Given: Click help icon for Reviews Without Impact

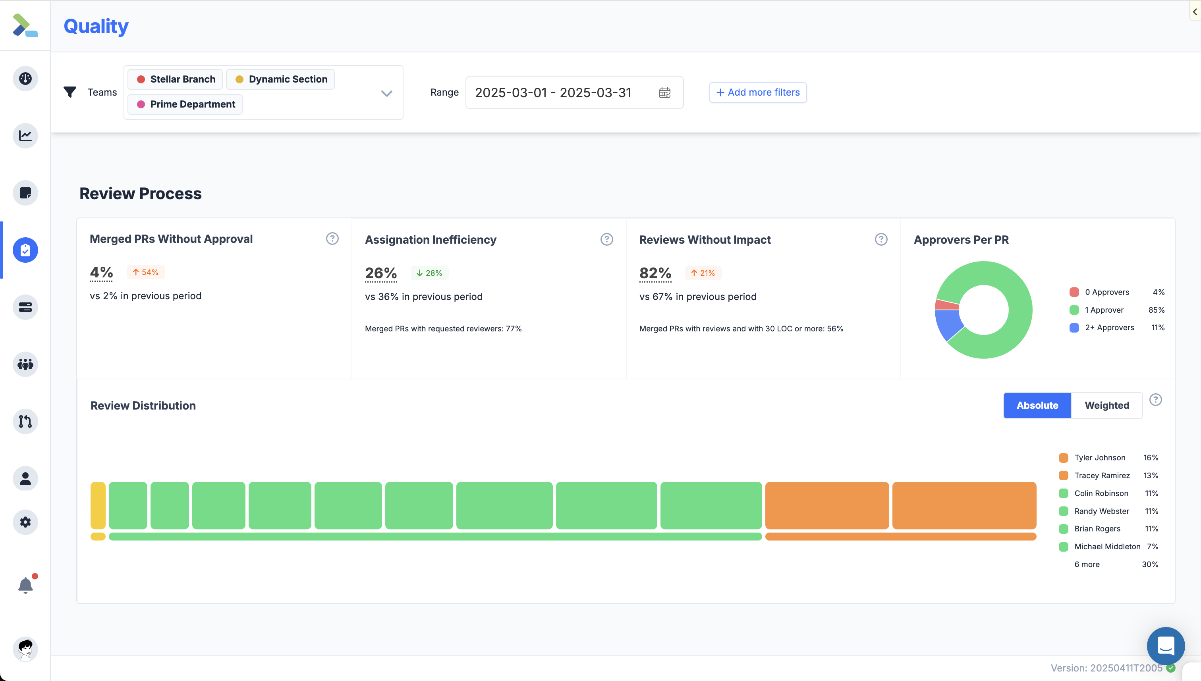Looking at the screenshot, I should click(x=881, y=239).
